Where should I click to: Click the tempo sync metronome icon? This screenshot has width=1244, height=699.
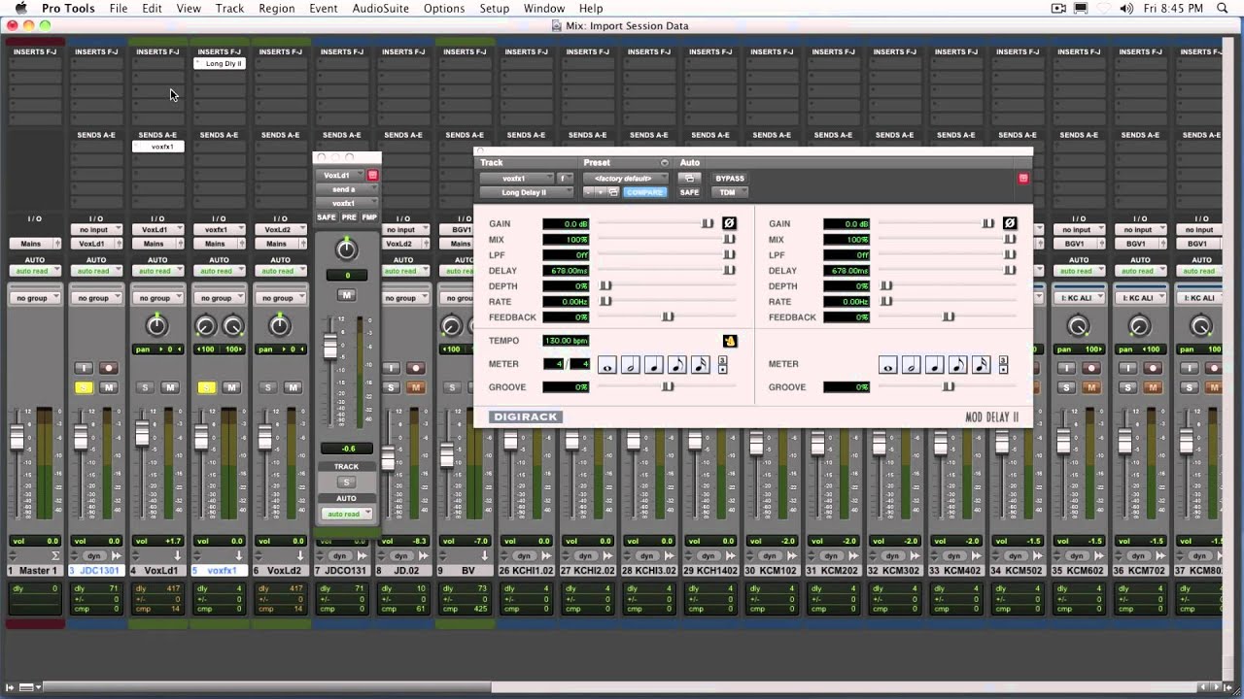click(729, 341)
